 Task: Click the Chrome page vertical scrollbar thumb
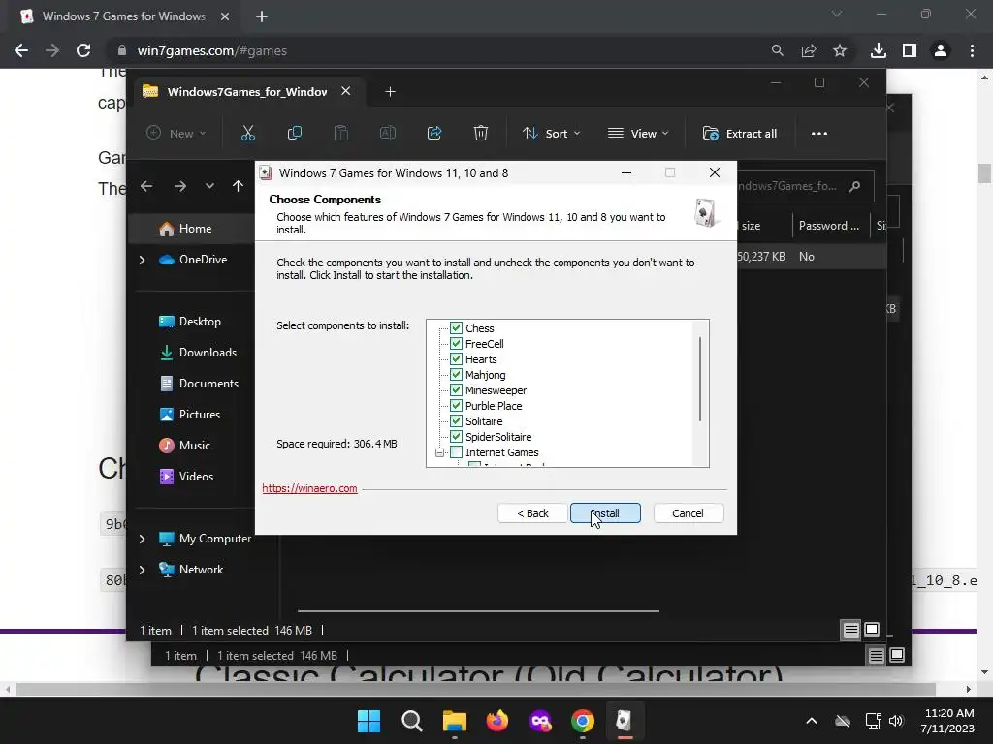tap(984, 172)
